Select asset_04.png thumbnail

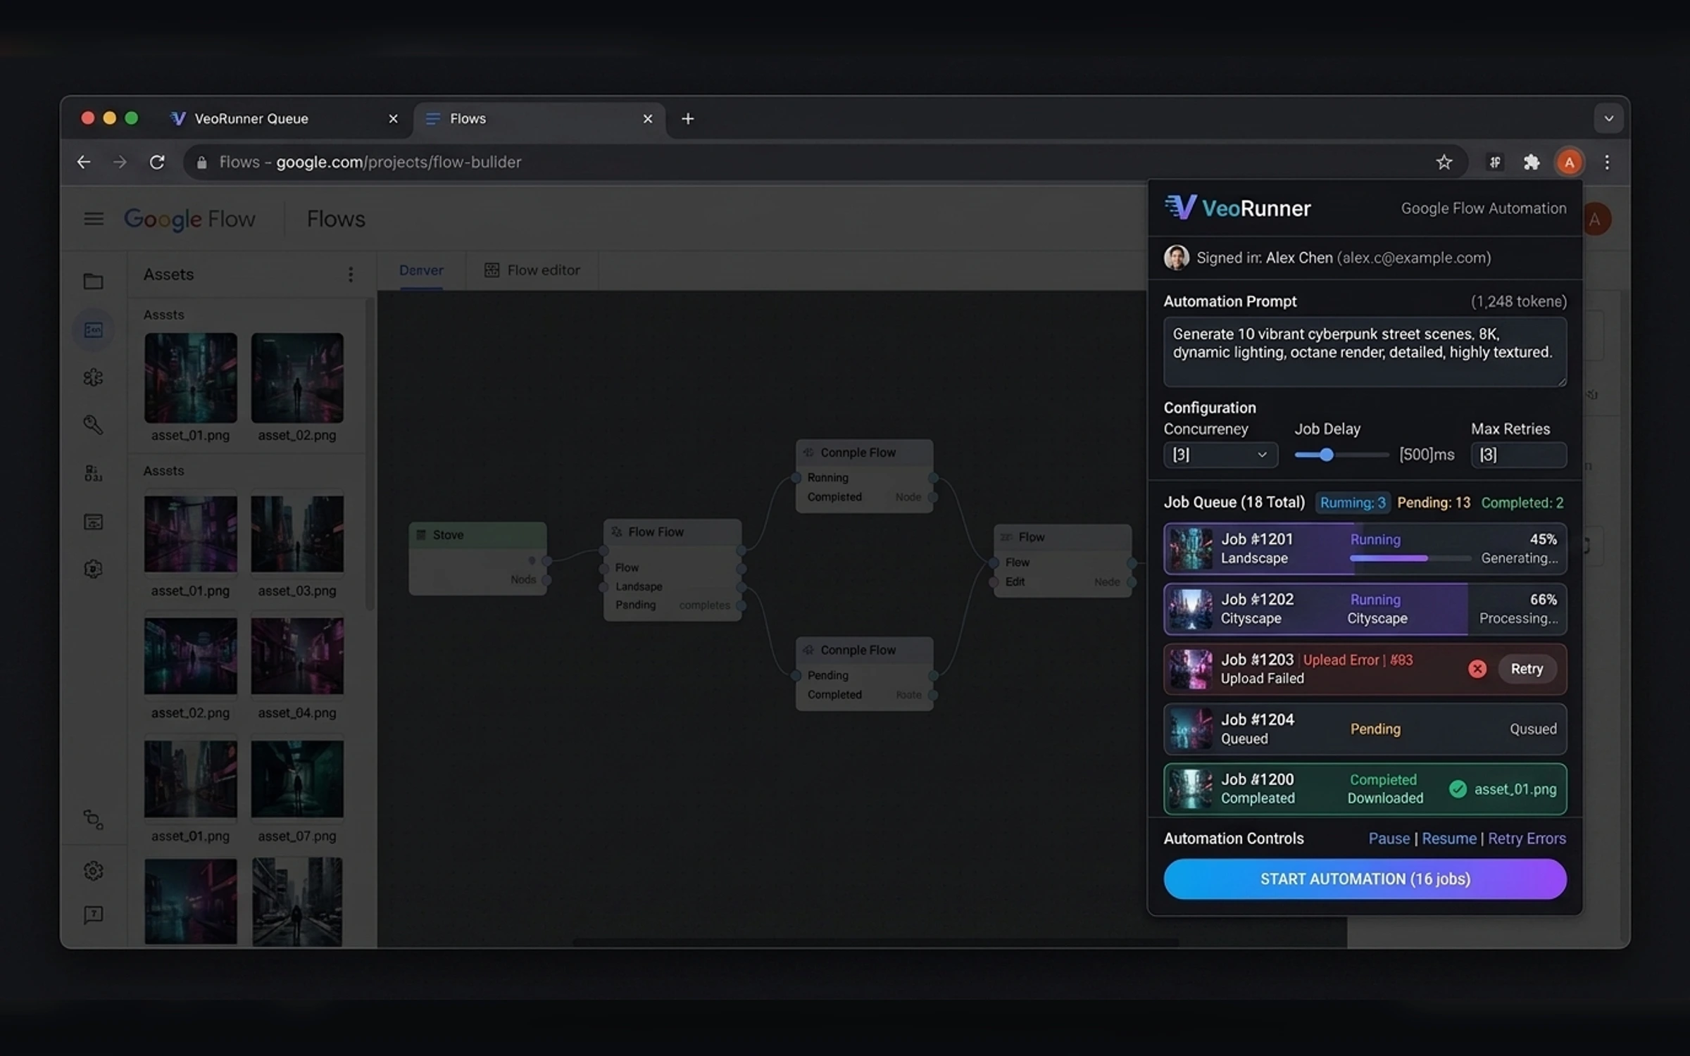[297, 656]
